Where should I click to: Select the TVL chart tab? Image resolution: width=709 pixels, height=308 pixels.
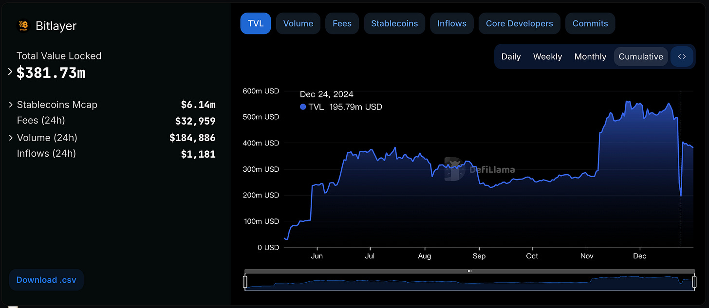[256, 23]
